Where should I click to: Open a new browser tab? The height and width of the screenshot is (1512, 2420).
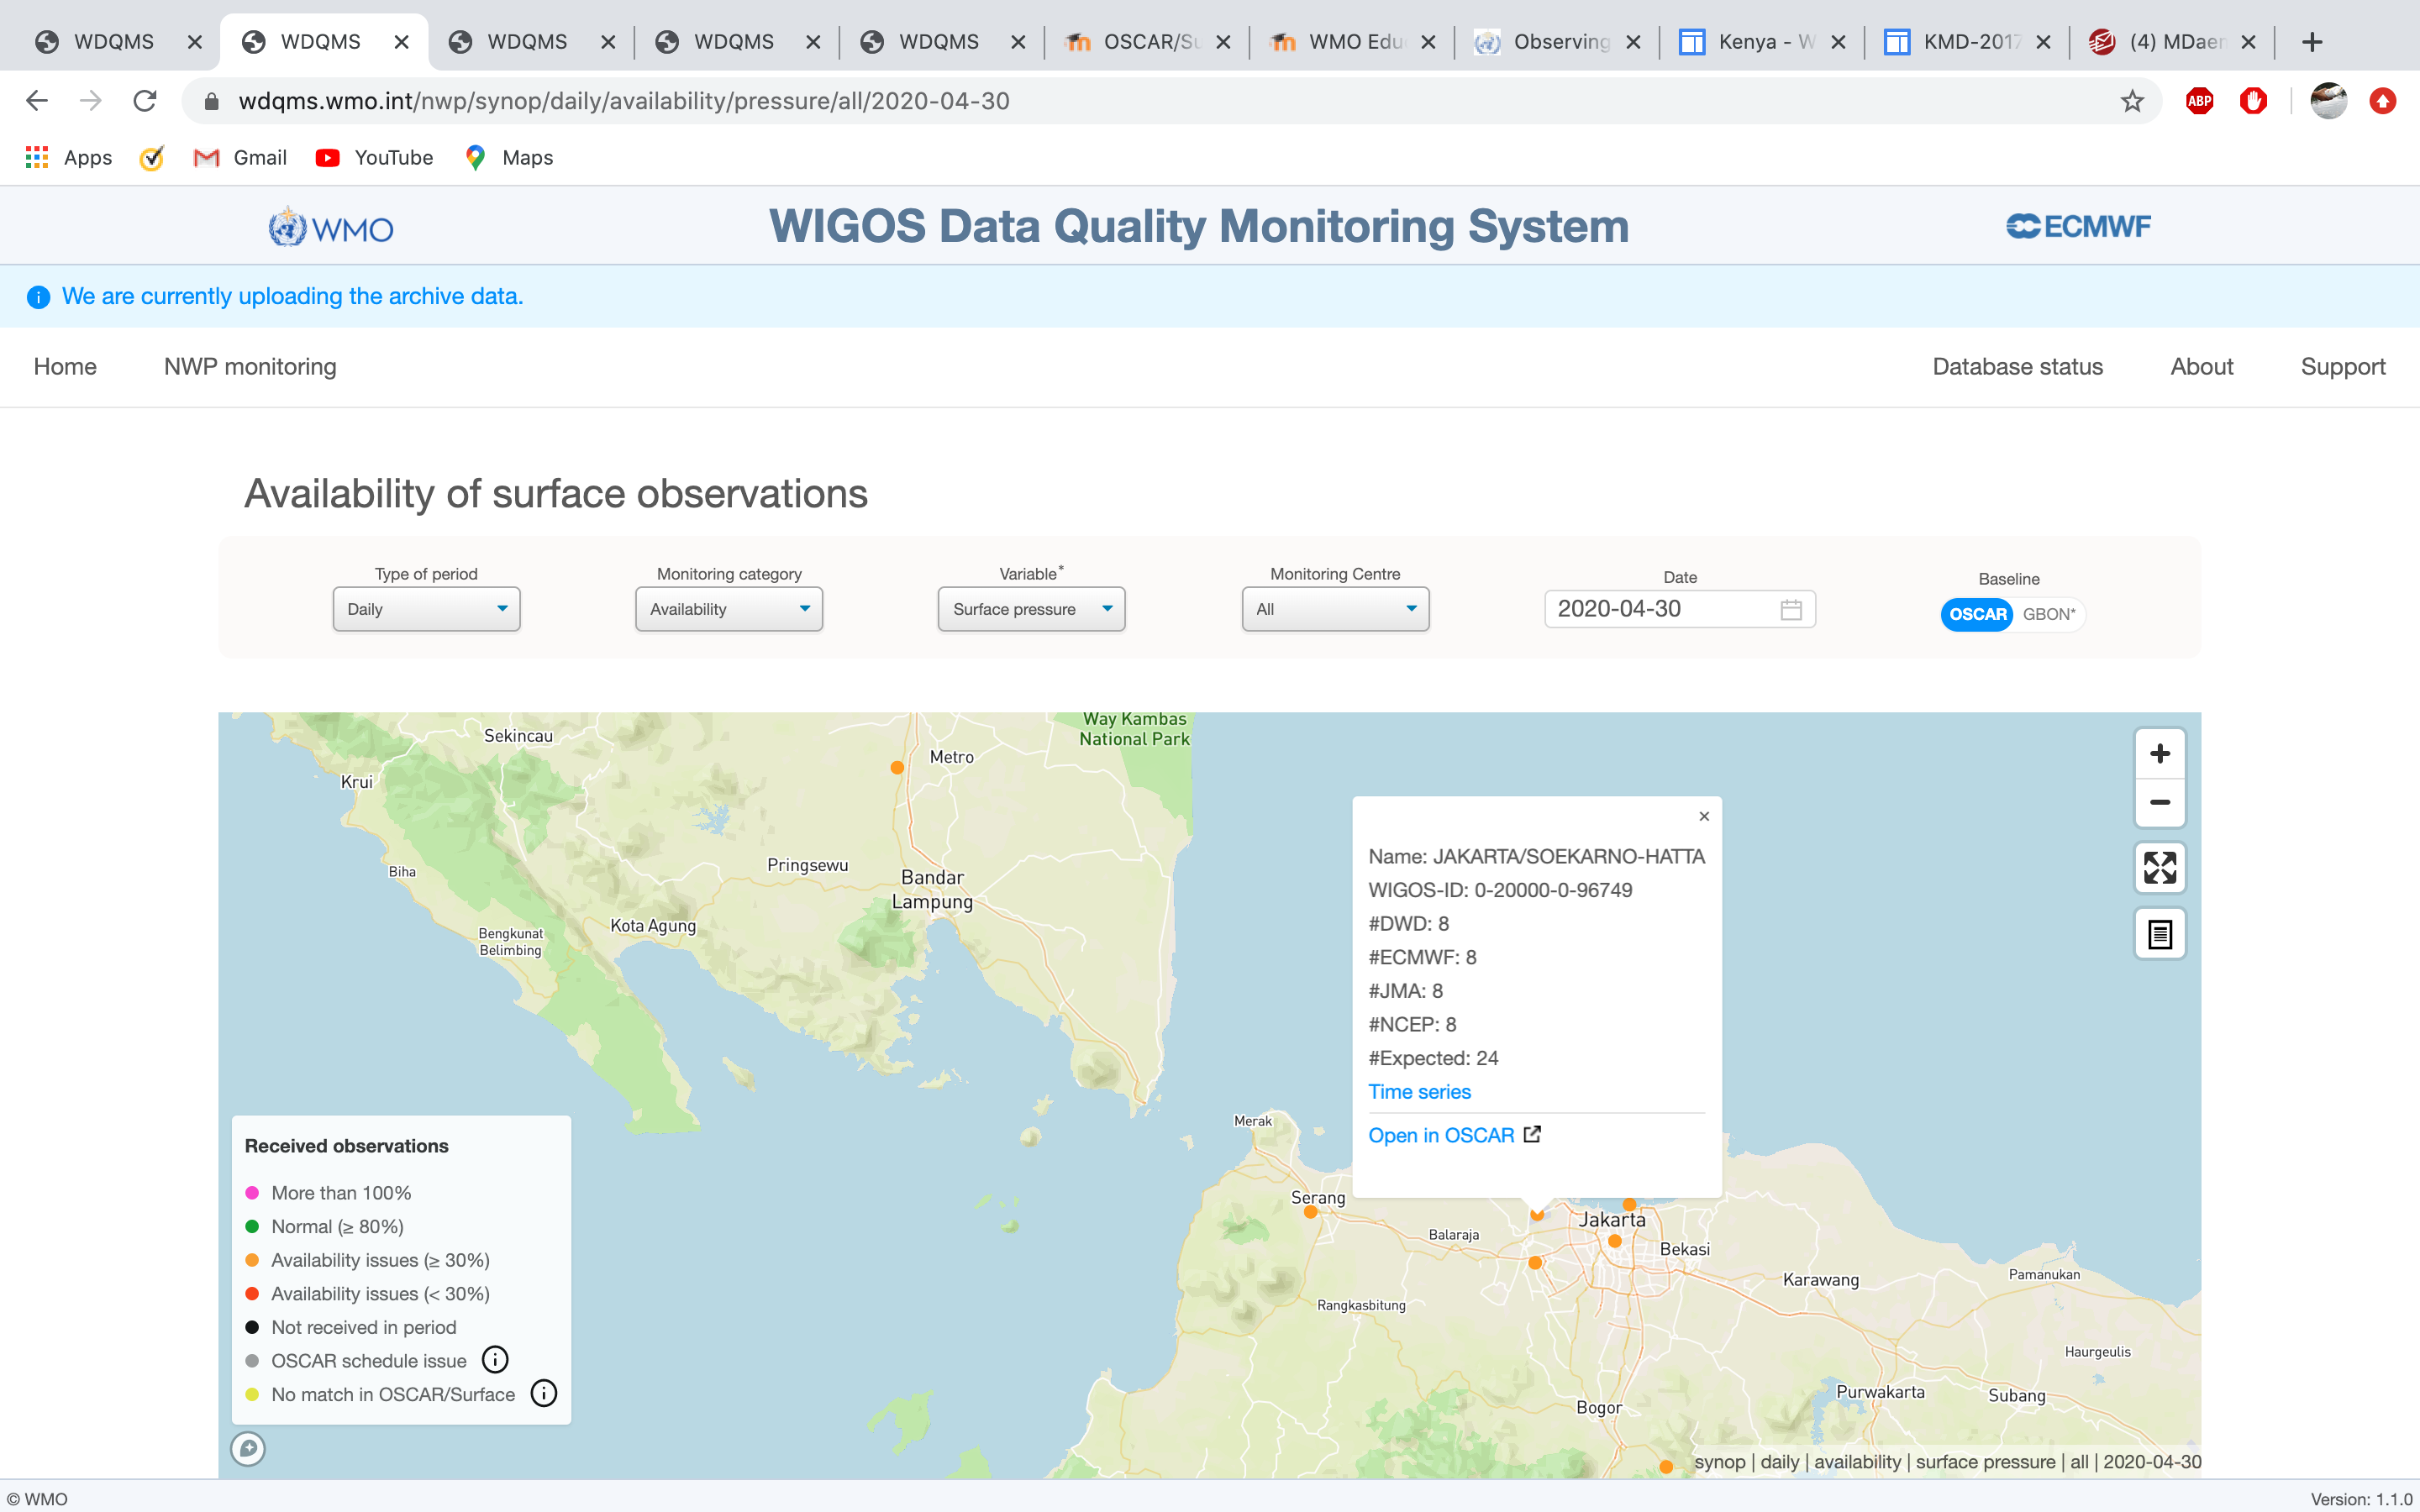point(2311,42)
